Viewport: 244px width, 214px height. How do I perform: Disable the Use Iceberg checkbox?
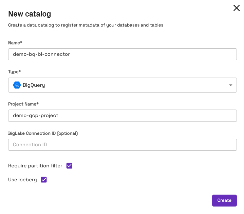(x=44, y=180)
